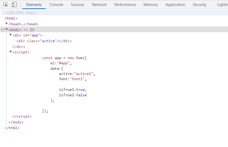
Task: Select the <div id="app"> node
Action: point(27,35)
